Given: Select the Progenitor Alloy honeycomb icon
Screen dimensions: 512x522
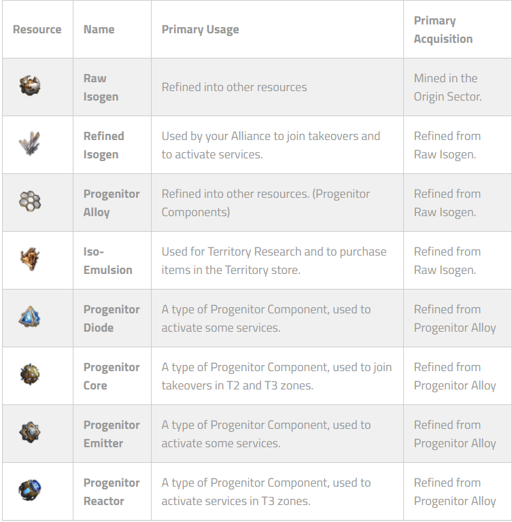Looking at the screenshot, I should (30, 201).
